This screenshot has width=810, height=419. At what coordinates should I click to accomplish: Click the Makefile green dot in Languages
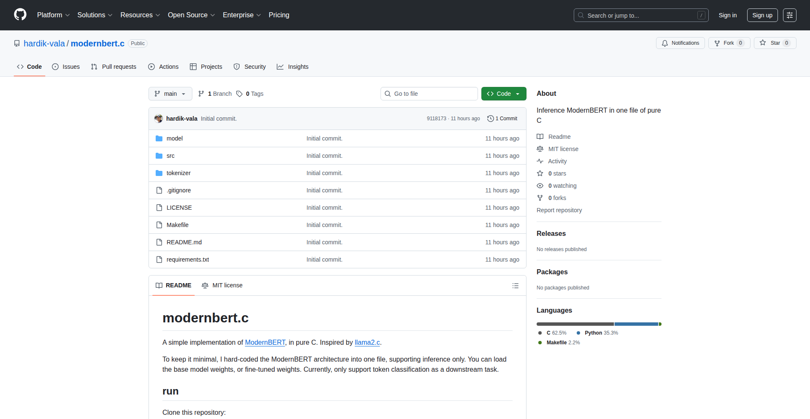(x=540, y=343)
